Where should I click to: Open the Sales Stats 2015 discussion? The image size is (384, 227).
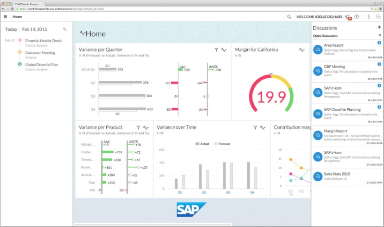347,177
